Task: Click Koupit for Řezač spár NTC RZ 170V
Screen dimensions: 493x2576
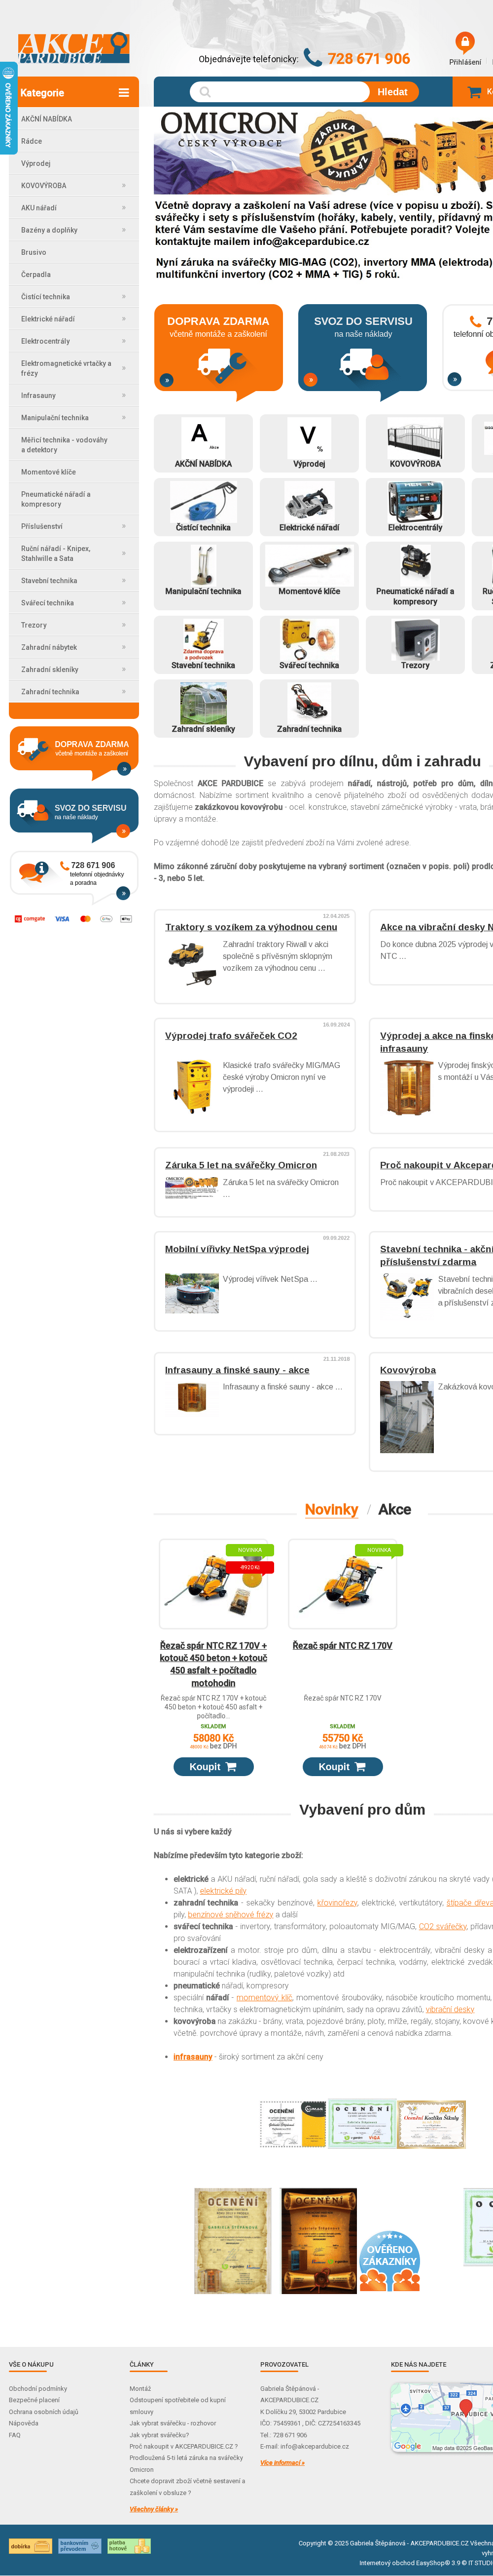Action: click(x=342, y=1766)
